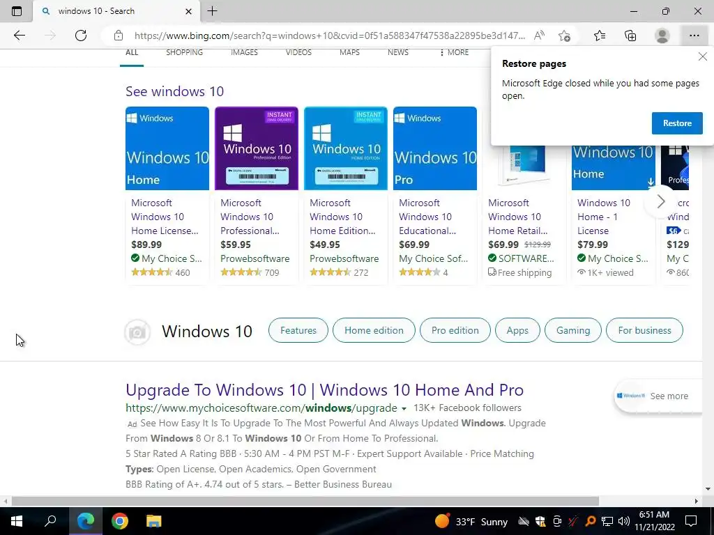The image size is (714, 535).
Task: Go back using the browser back arrow
Action: click(19, 36)
